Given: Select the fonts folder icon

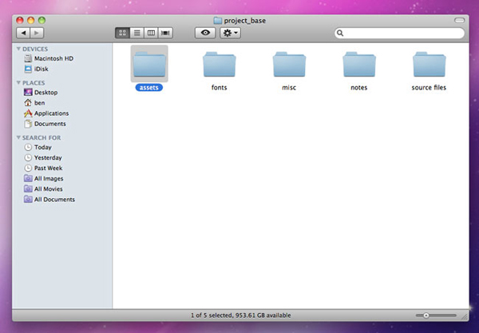Looking at the screenshot, I should [220, 64].
